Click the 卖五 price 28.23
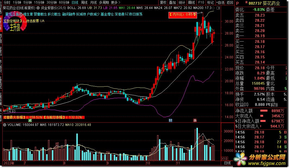The height and width of the screenshot is (168, 290). [x=260, y=15]
